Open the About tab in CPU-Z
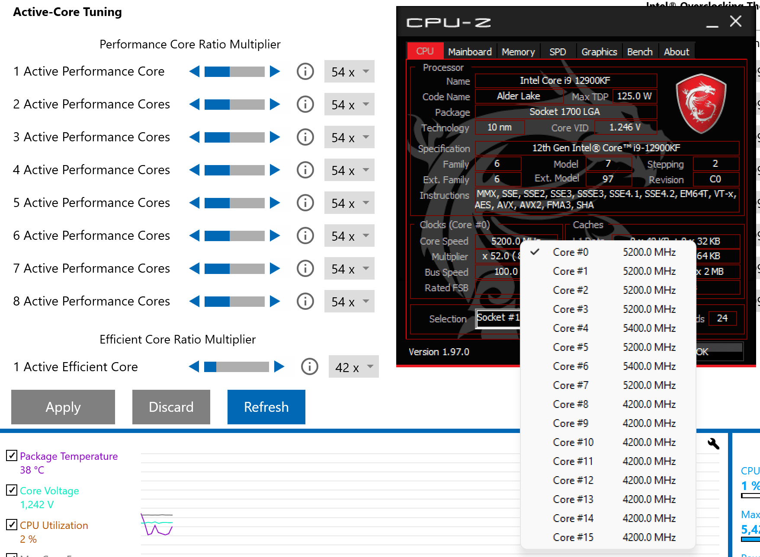The image size is (760, 557). [677, 51]
